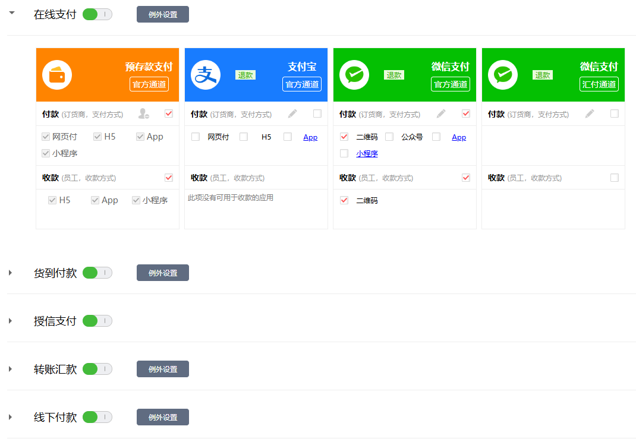
Task: Open the App link on the 支付宝 card
Action: (x=310, y=137)
